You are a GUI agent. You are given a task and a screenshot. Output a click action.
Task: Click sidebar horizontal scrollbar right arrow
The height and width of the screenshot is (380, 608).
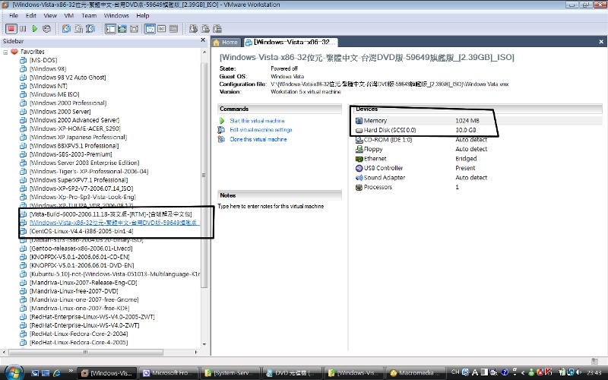(196, 352)
